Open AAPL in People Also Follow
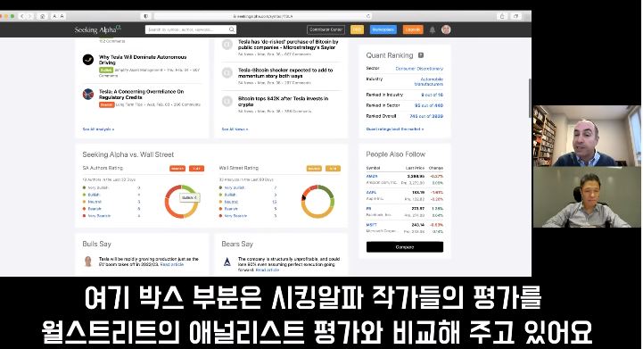The height and width of the screenshot is (349, 643). [371, 192]
